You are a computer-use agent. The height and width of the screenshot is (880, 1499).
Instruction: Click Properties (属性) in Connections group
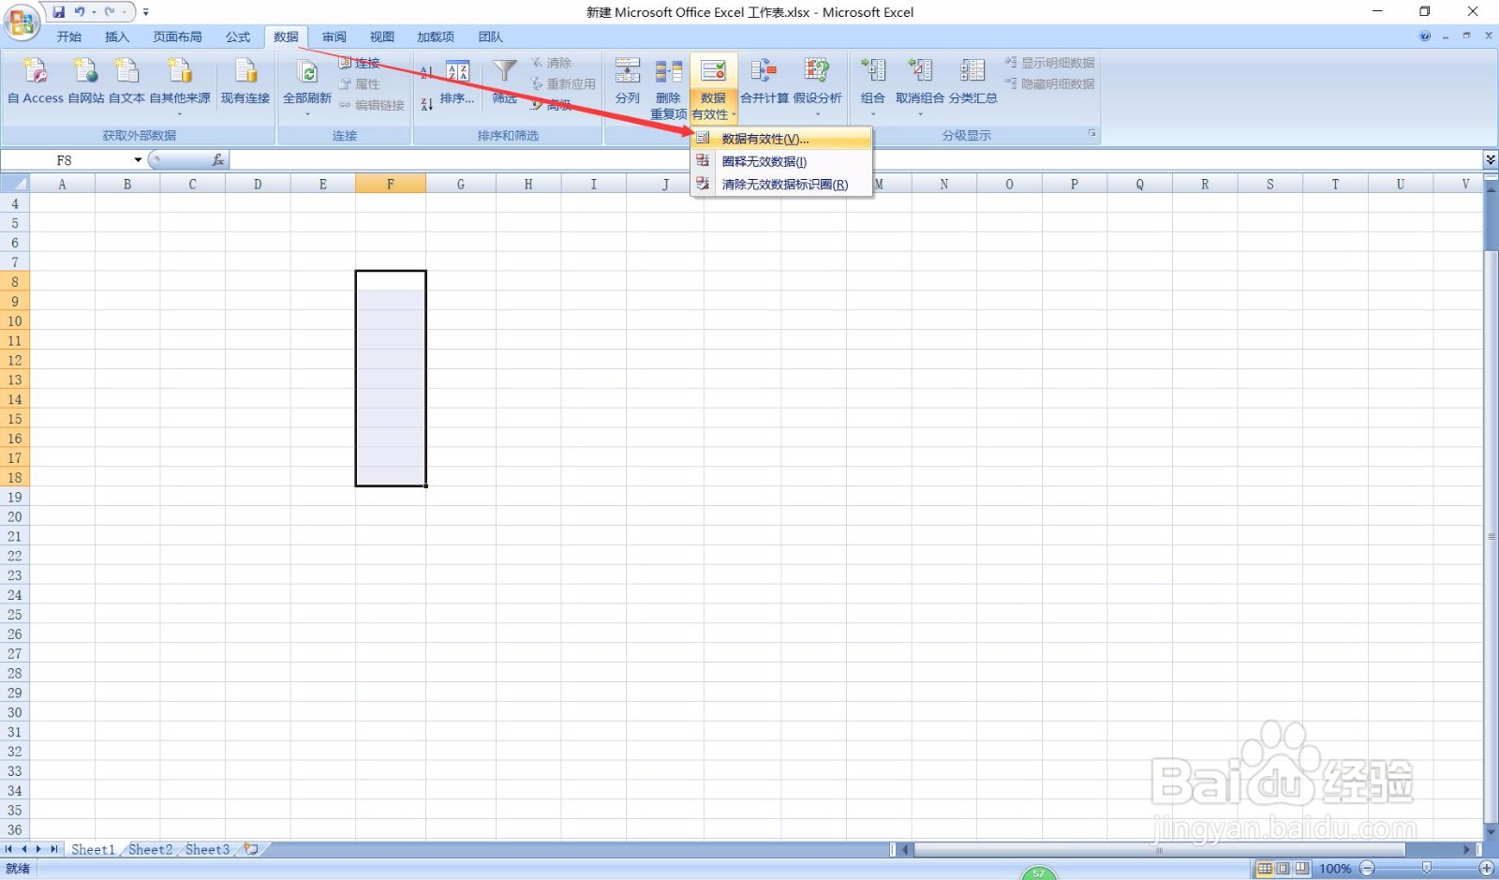360,83
